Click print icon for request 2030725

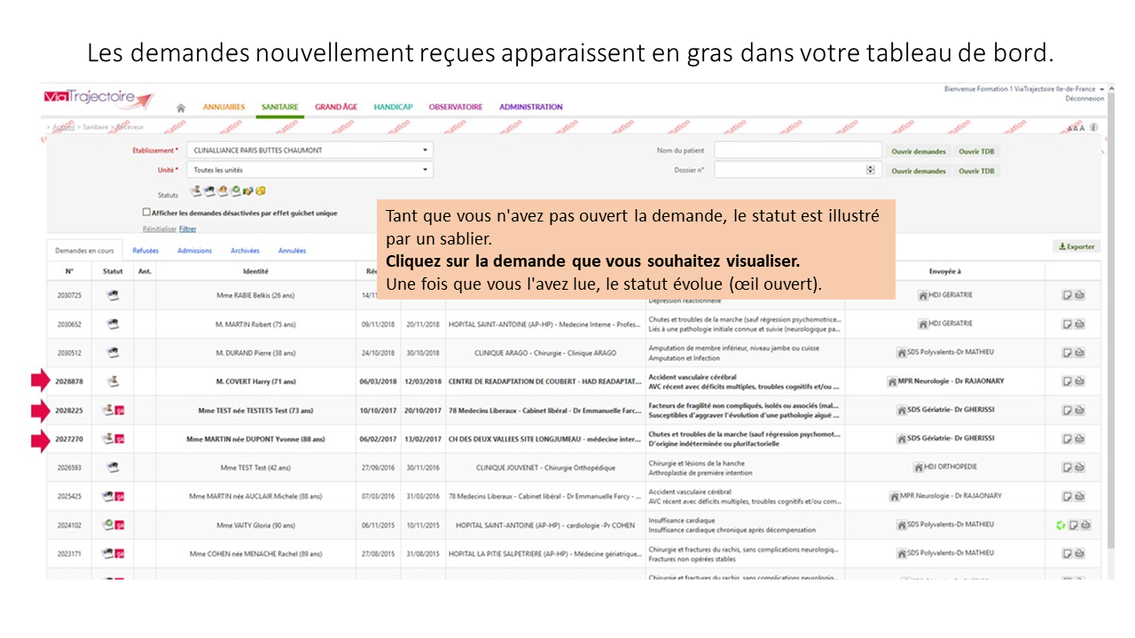pyautogui.click(x=1080, y=295)
